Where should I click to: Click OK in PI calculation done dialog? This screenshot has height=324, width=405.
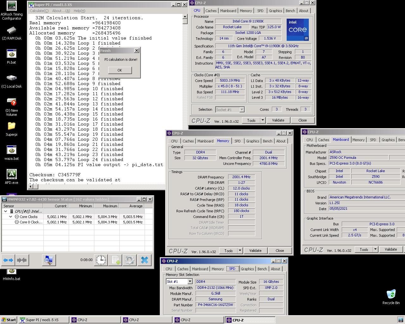tap(120, 70)
